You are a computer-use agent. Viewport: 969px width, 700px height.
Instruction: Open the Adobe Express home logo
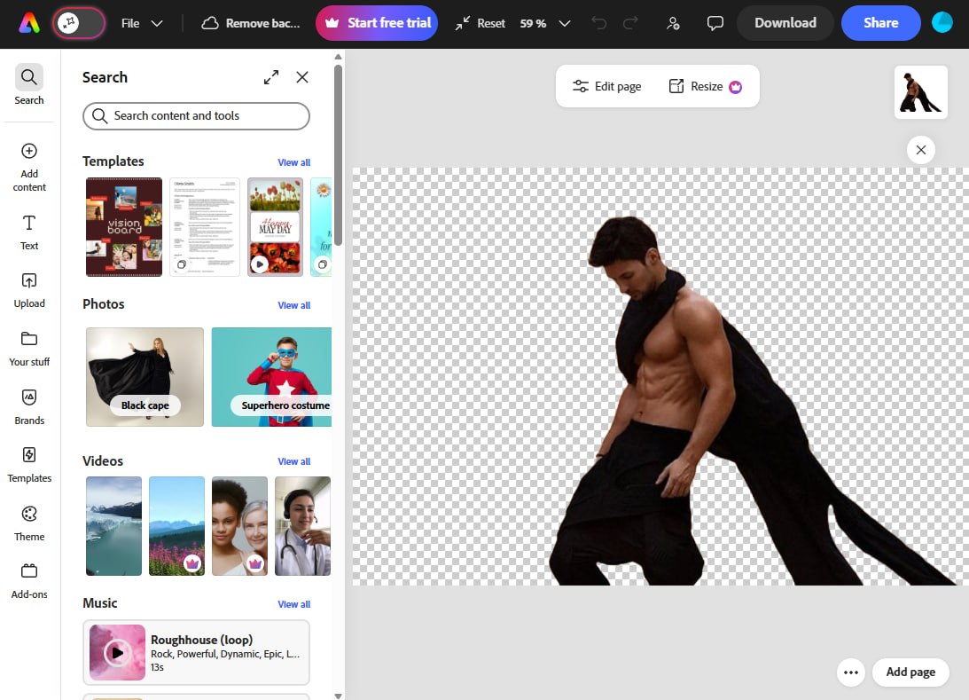tap(29, 23)
